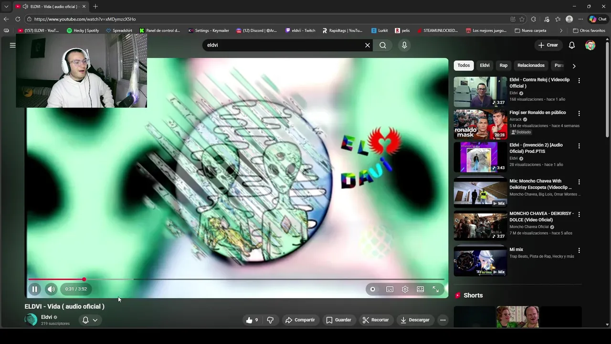This screenshot has height=344, width=611.
Task: Click the Recortar clip button
Action: (x=375, y=320)
